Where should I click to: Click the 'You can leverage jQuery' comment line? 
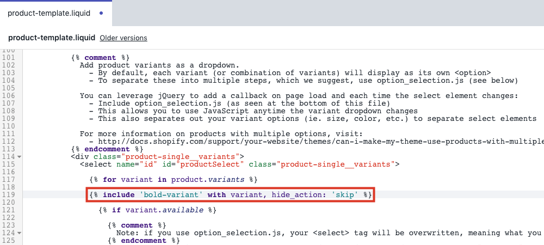[x=299, y=96]
